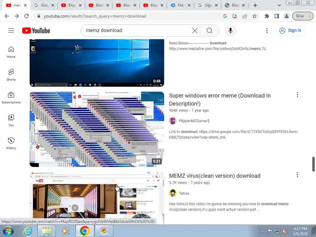
Task: Open the Extensions puzzle icon
Action: 267,16
